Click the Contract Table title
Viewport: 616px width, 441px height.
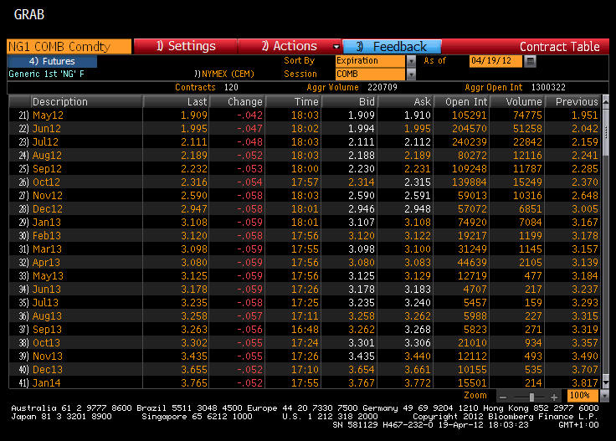click(x=559, y=47)
